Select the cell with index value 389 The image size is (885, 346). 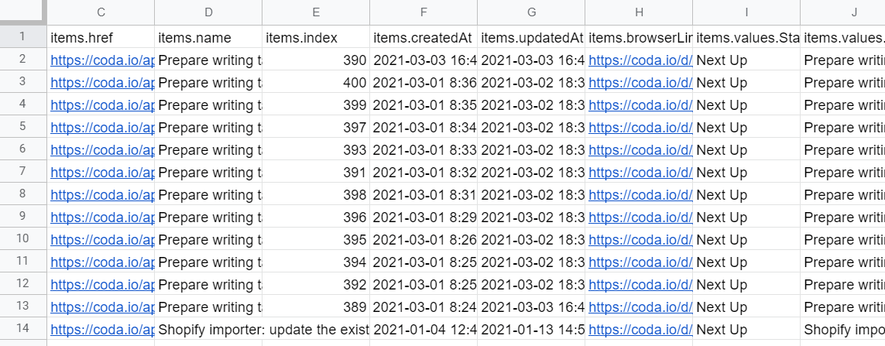pyautogui.click(x=316, y=307)
